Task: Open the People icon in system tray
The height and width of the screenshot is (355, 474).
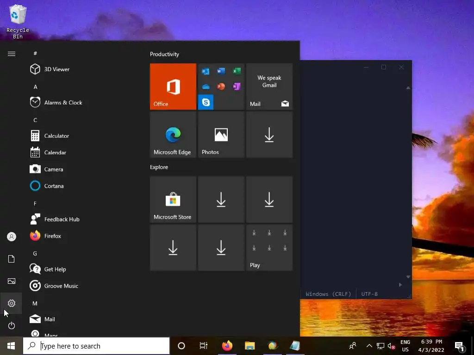Action: pyautogui.click(x=352, y=346)
